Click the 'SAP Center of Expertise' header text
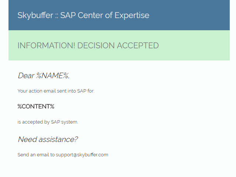 point(105,15)
